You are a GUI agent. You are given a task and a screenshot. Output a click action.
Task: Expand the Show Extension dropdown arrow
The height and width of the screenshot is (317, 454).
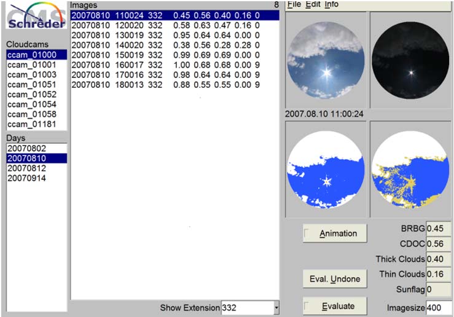pos(276,307)
